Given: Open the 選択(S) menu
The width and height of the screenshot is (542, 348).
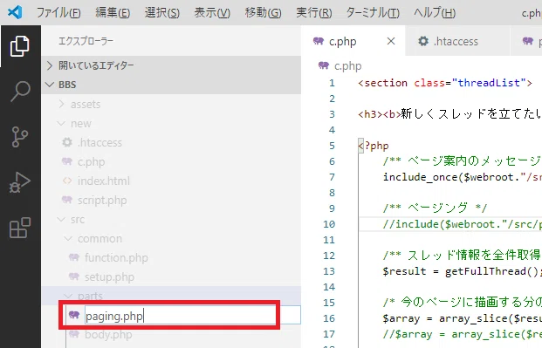Looking at the screenshot, I should pyautogui.click(x=162, y=13).
